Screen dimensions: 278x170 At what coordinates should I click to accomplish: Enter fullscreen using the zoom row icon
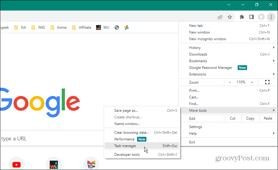coord(267,82)
